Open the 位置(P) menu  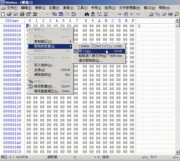pyautogui.click(x=54, y=8)
